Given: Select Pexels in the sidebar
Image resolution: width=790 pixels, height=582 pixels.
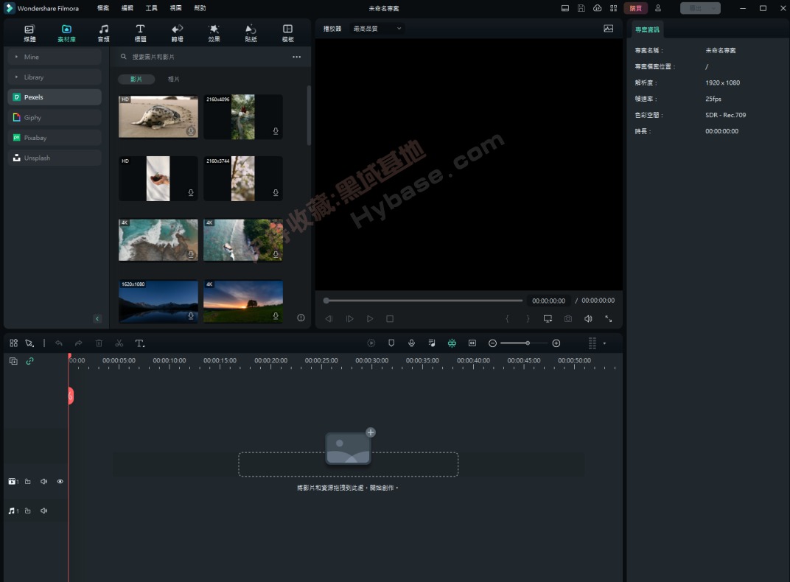Looking at the screenshot, I should [55, 97].
